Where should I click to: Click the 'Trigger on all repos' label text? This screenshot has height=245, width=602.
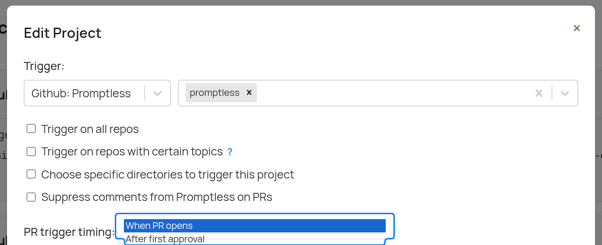click(x=90, y=129)
